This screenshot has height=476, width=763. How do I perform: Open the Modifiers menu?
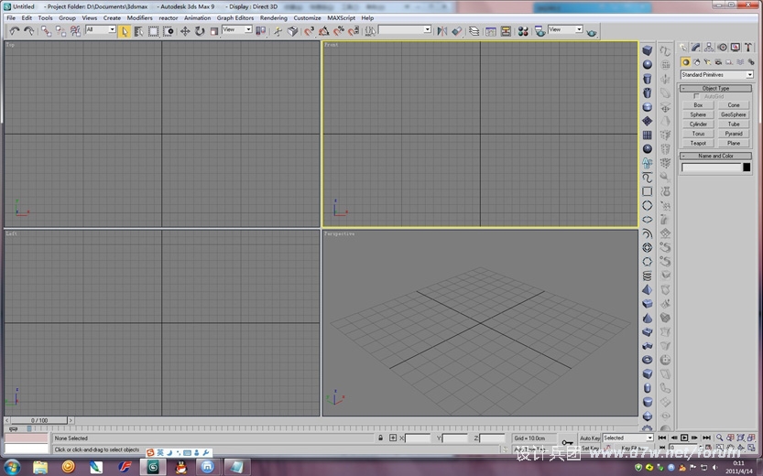139,17
